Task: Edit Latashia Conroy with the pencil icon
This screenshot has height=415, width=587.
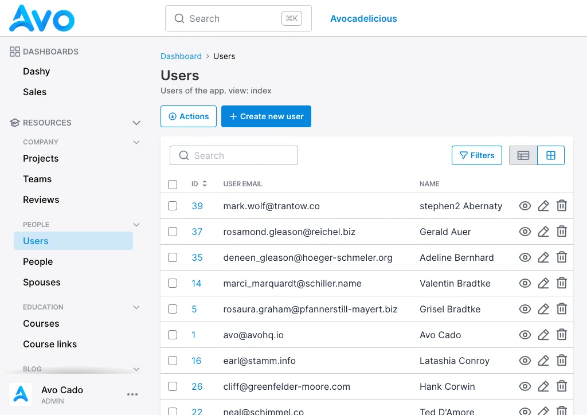Action: (543, 361)
